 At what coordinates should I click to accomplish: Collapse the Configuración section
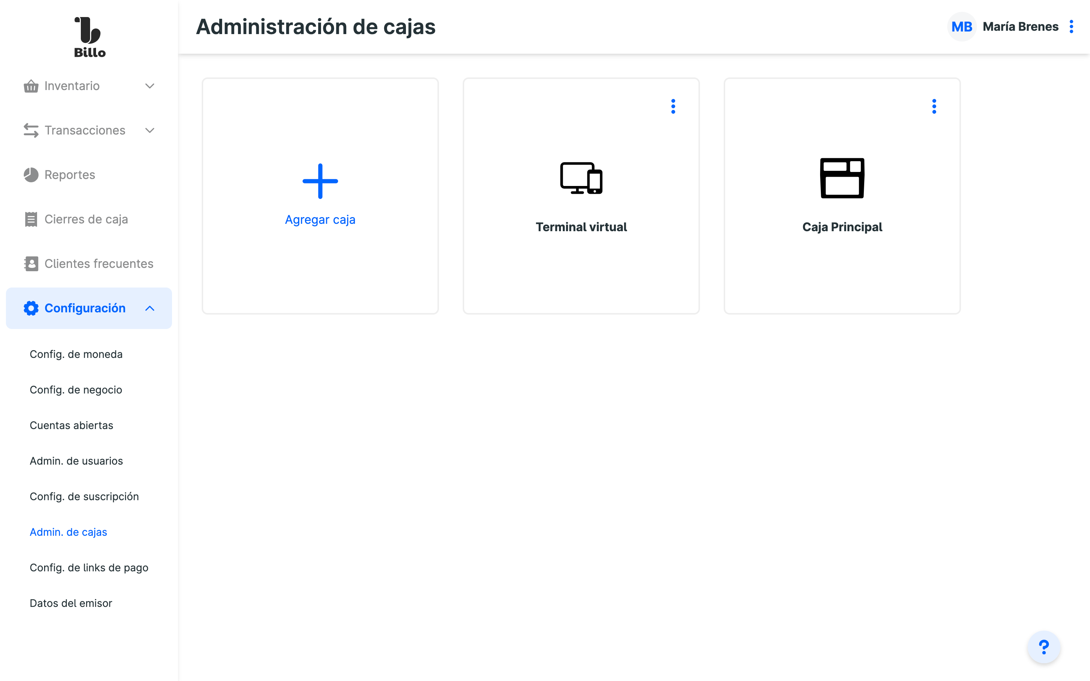click(89, 308)
